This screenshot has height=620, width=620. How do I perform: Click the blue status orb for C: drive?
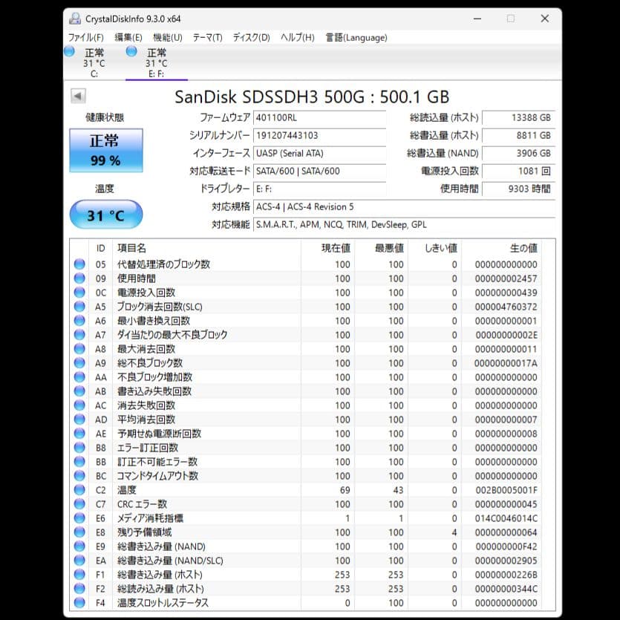point(70,52)
